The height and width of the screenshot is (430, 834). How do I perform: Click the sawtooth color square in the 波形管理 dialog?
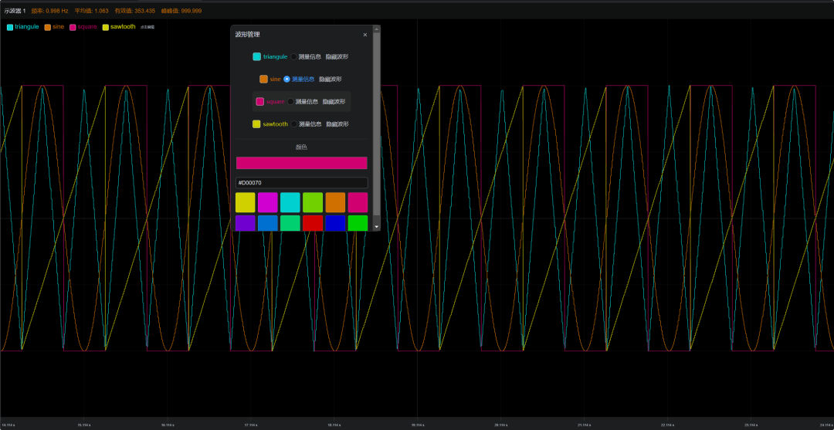point(256,124)
